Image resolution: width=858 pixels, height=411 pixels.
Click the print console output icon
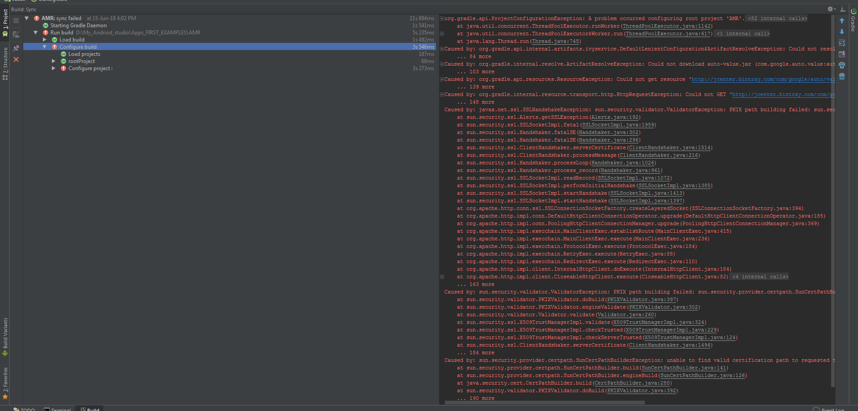(842, 65)
